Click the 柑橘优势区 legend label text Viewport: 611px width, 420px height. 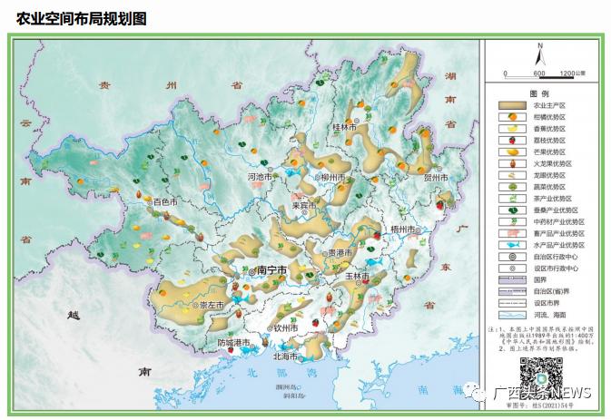point(549,117)
